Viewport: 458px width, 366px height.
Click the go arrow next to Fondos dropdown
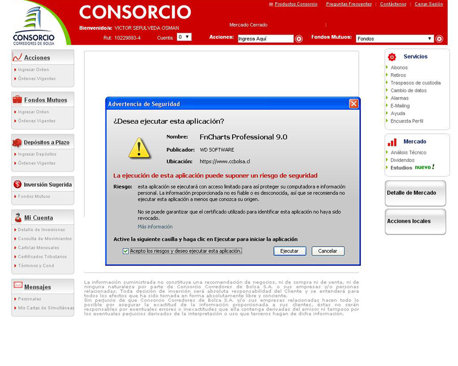click(x=439, y=39)
